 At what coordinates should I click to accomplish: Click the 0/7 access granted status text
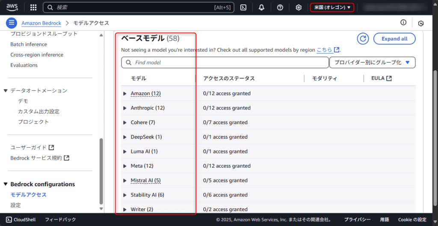225,122
